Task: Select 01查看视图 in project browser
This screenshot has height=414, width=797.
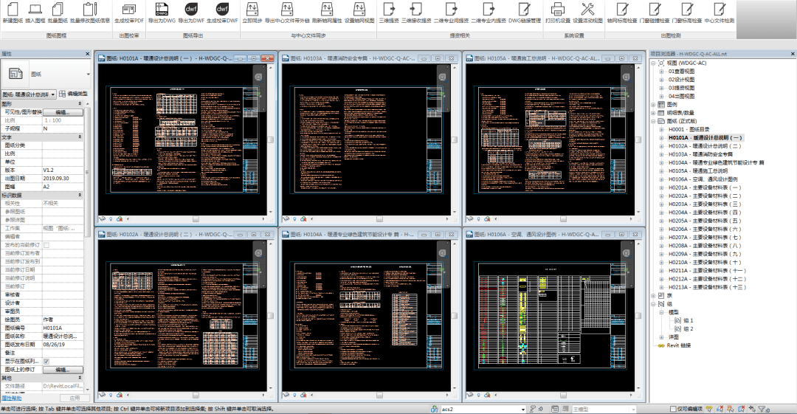Action: click(x=682, y=72)
